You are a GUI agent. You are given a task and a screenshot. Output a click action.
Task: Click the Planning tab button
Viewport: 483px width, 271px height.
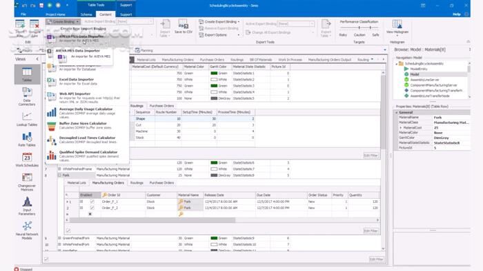pos(144,50)
